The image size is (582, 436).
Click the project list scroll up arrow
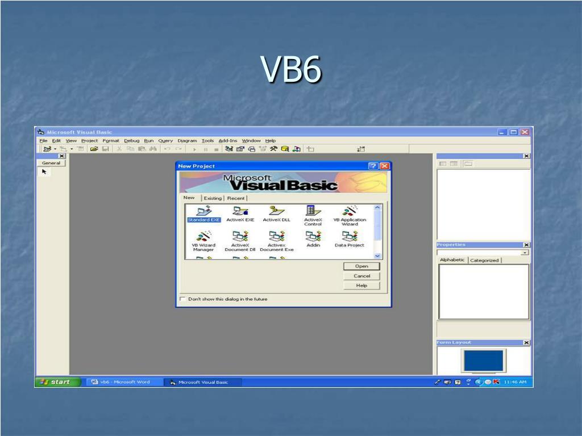click(x=377, y=208)
